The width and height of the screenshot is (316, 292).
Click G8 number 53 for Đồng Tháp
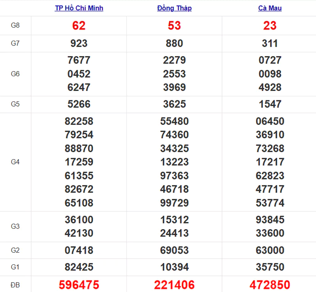point(174,26)
